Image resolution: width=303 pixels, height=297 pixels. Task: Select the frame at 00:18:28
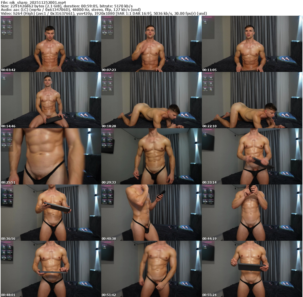[x=151, y=100]
